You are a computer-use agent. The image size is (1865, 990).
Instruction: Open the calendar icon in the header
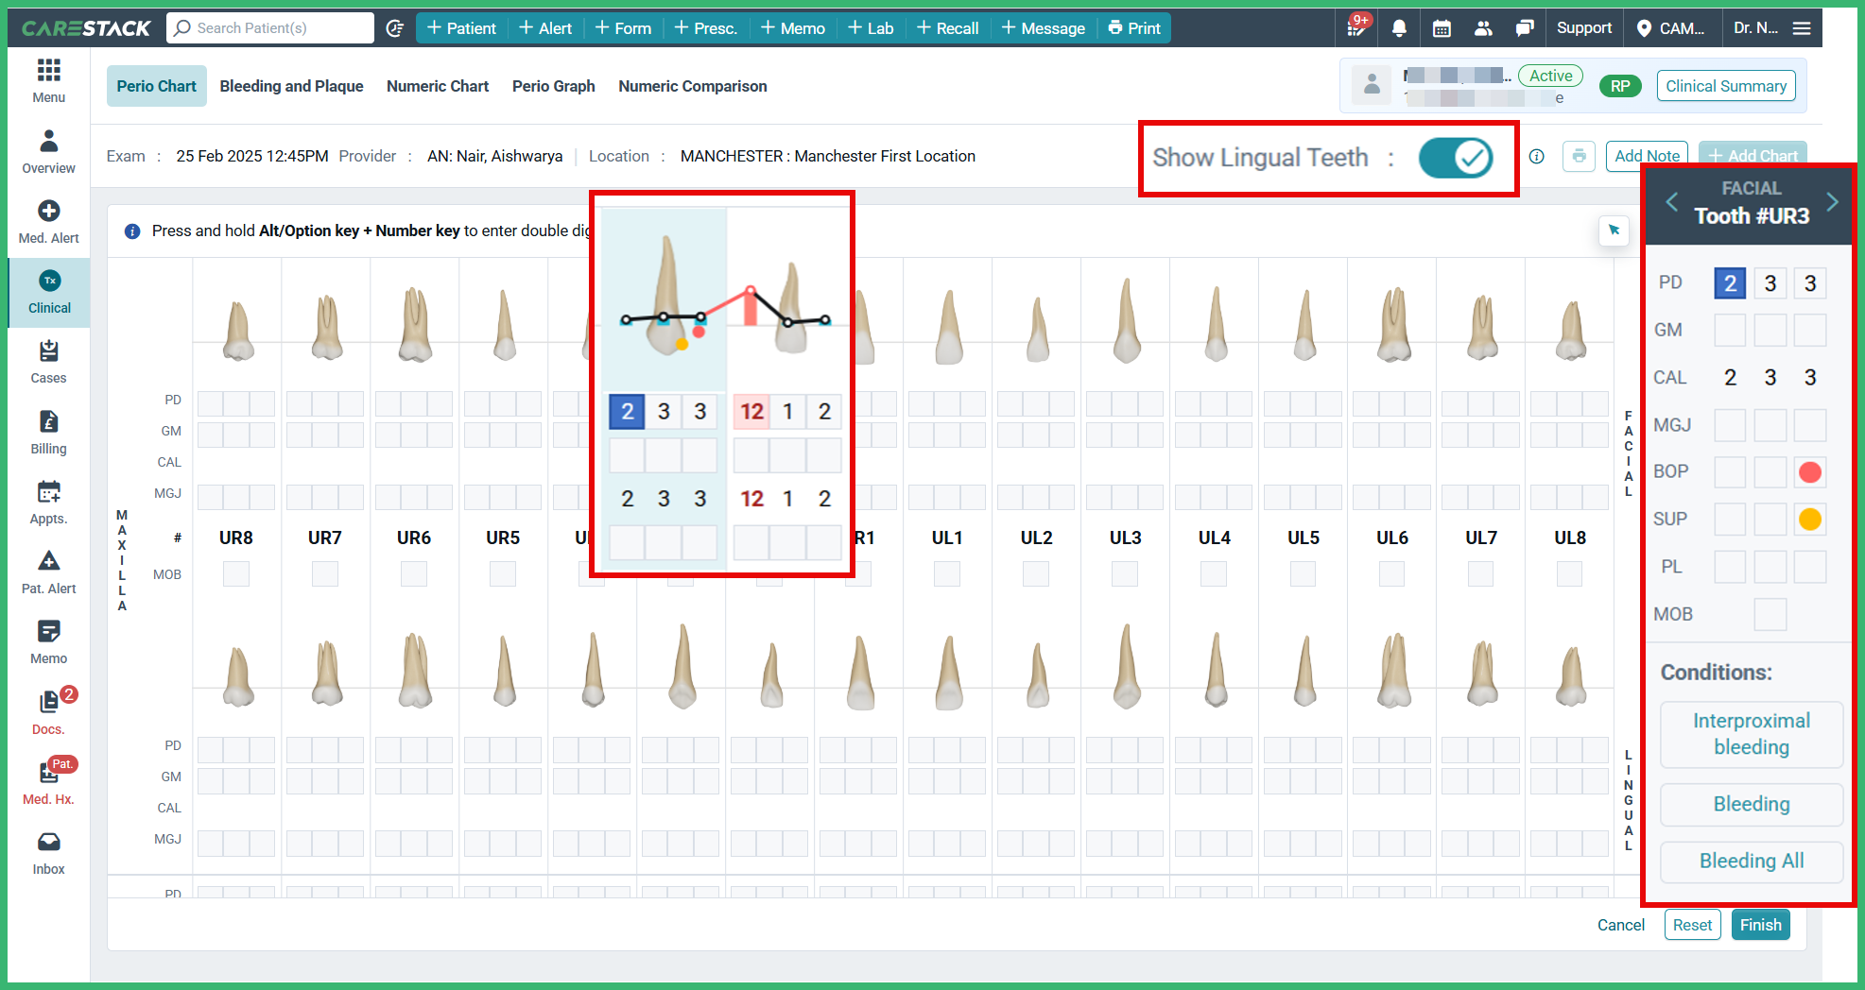tap(1441, 27)
